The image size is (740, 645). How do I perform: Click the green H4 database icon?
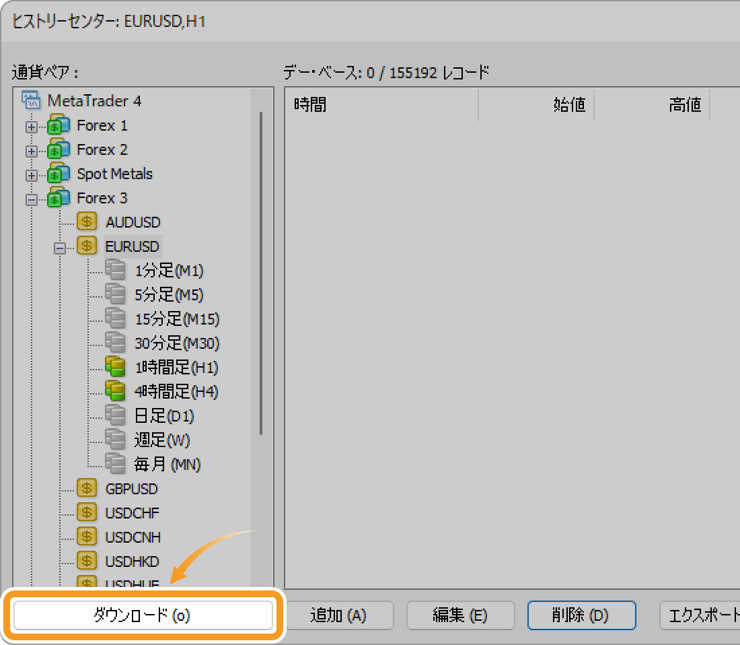pyautogui.click(x=115, y=391)
